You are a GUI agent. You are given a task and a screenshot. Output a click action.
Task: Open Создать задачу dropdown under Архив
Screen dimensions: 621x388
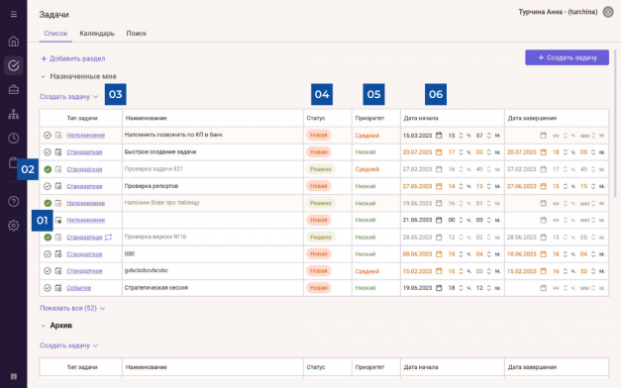69,345
